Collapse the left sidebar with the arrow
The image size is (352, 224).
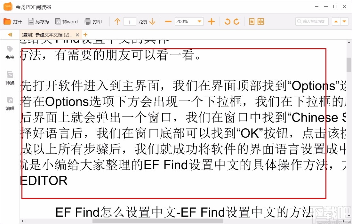click(10, 35)
